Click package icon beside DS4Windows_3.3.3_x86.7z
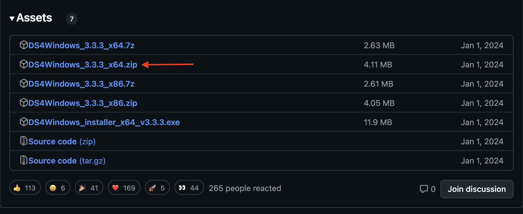523x214 pixels. pos(24,83)
